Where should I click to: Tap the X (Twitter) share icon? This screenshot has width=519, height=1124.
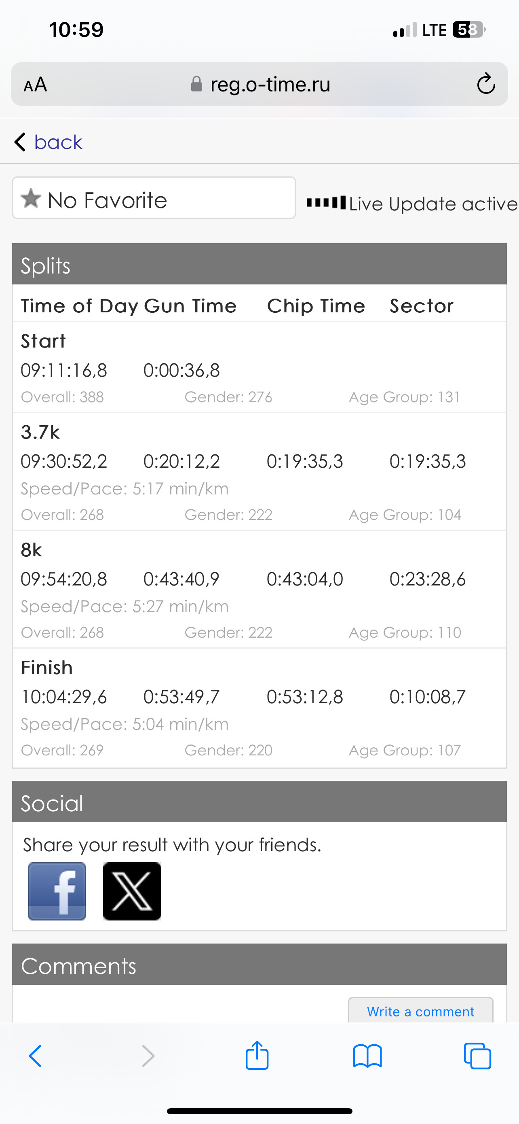(x=132, y=891)
